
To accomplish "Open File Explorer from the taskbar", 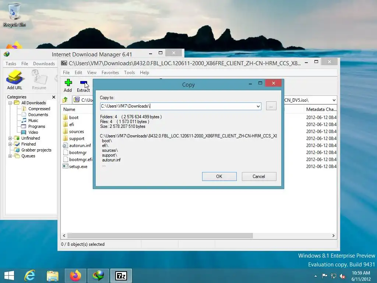I will click(52, 276).
